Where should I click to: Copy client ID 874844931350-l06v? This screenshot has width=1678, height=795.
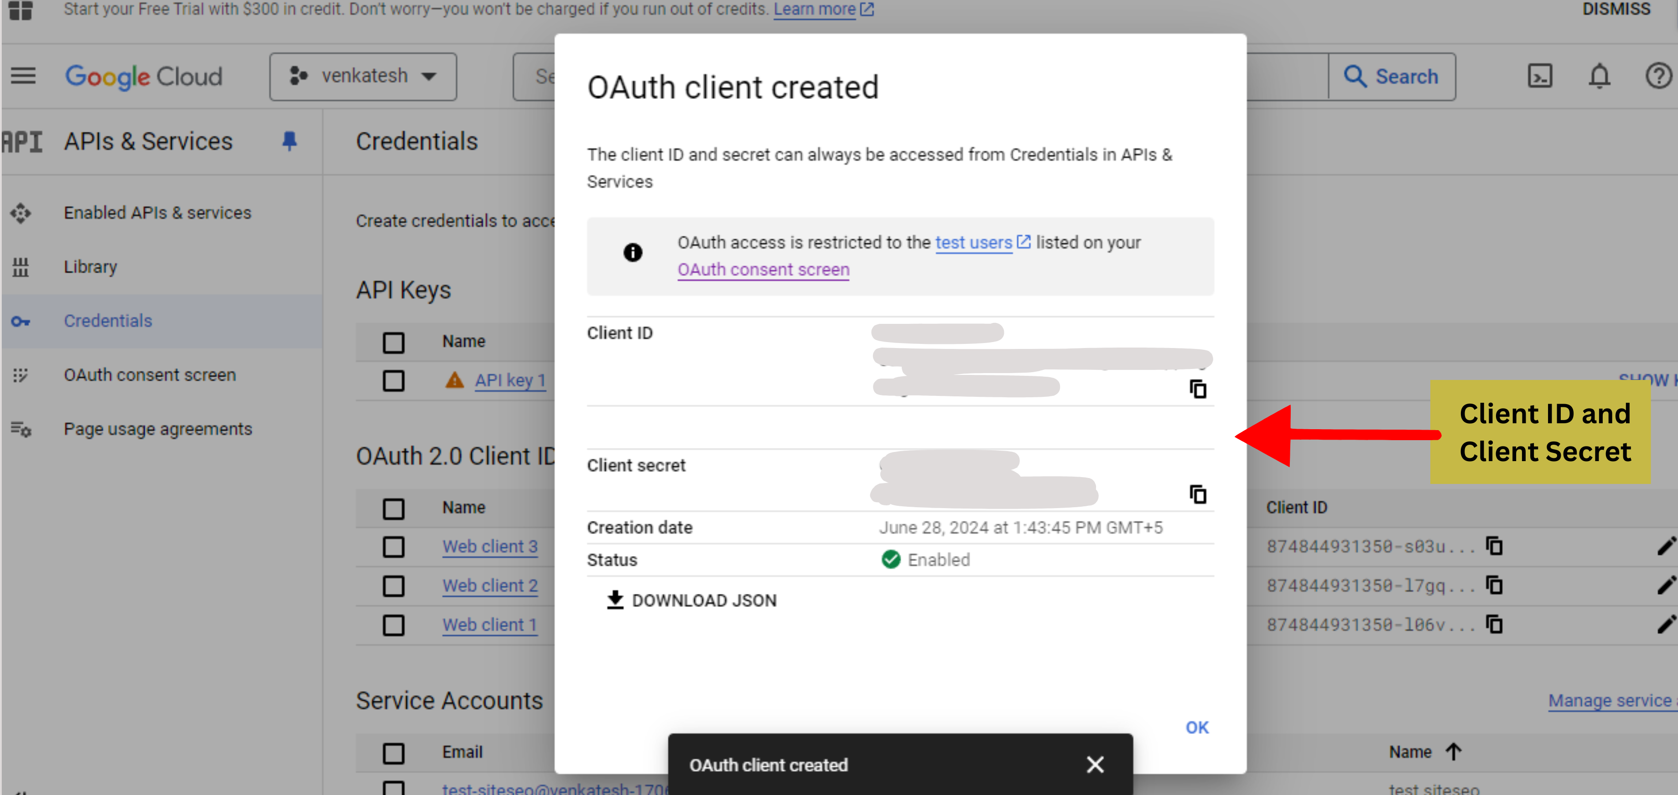tap(1494, 624)
